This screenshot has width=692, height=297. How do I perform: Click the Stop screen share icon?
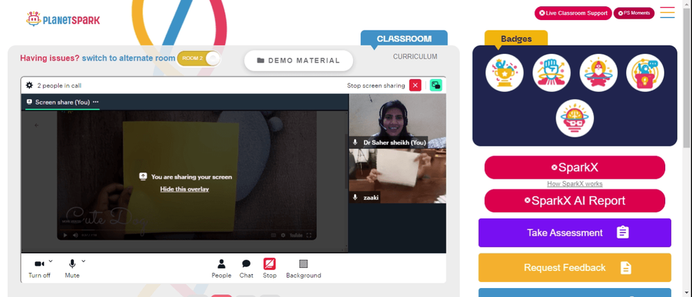pyautogui.click(x=270, y=264)
